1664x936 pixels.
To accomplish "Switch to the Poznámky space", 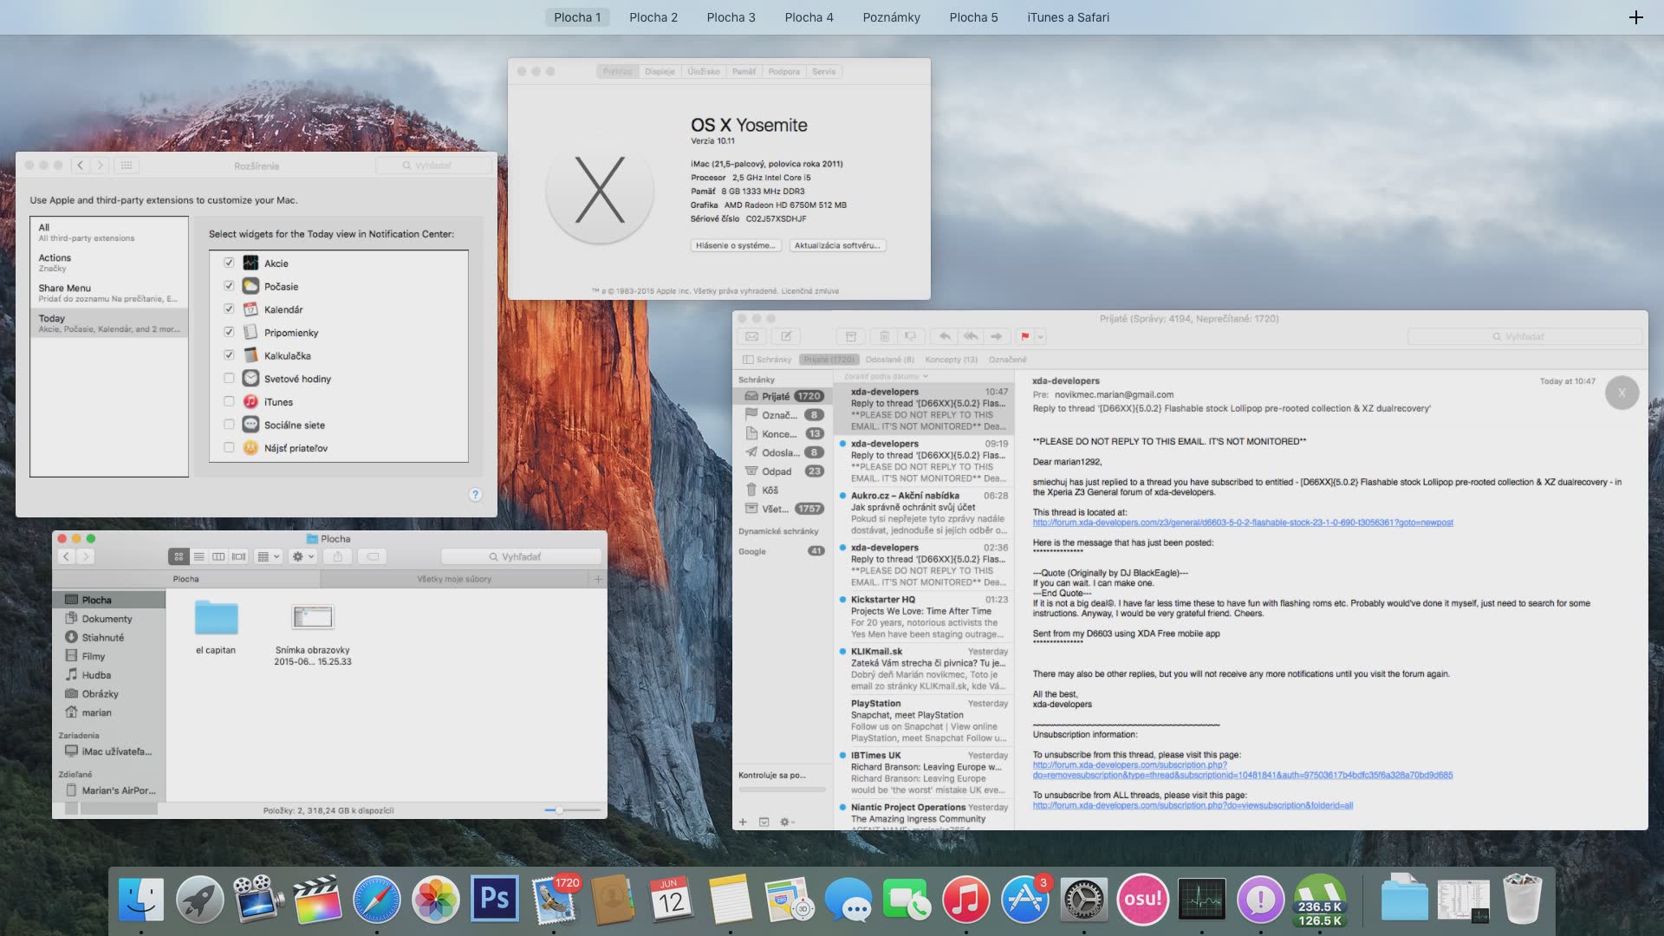I will (891, 17).
